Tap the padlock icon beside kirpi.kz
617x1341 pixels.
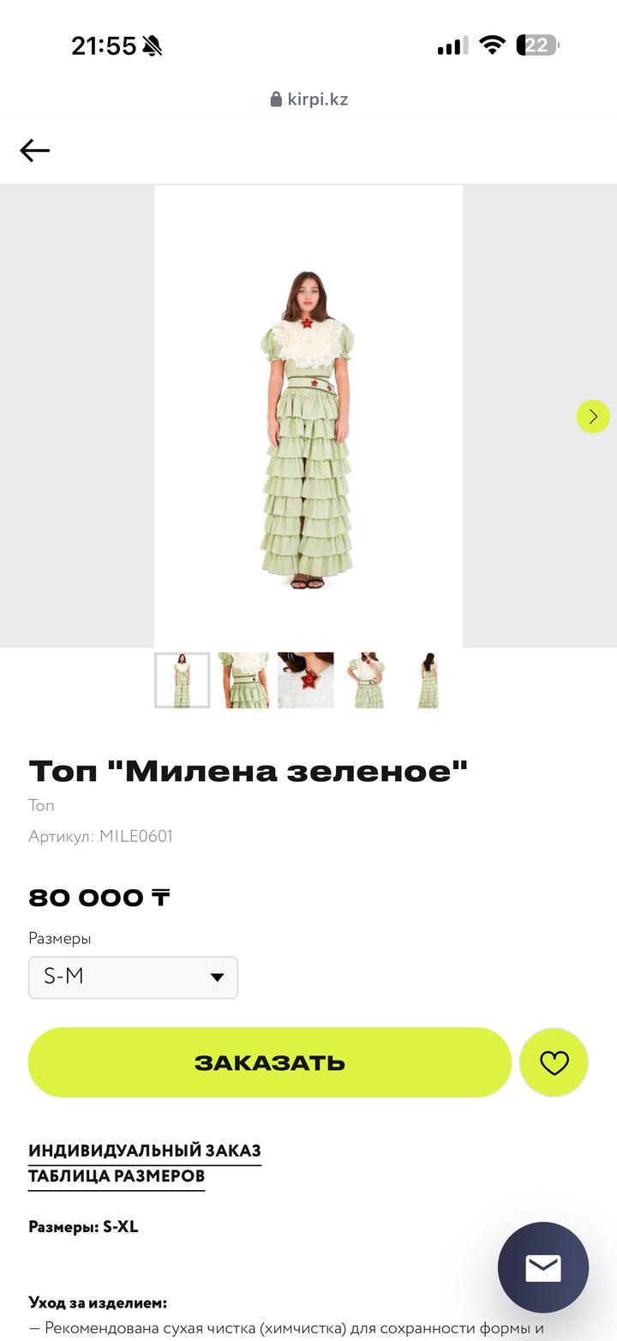[276, 99]
